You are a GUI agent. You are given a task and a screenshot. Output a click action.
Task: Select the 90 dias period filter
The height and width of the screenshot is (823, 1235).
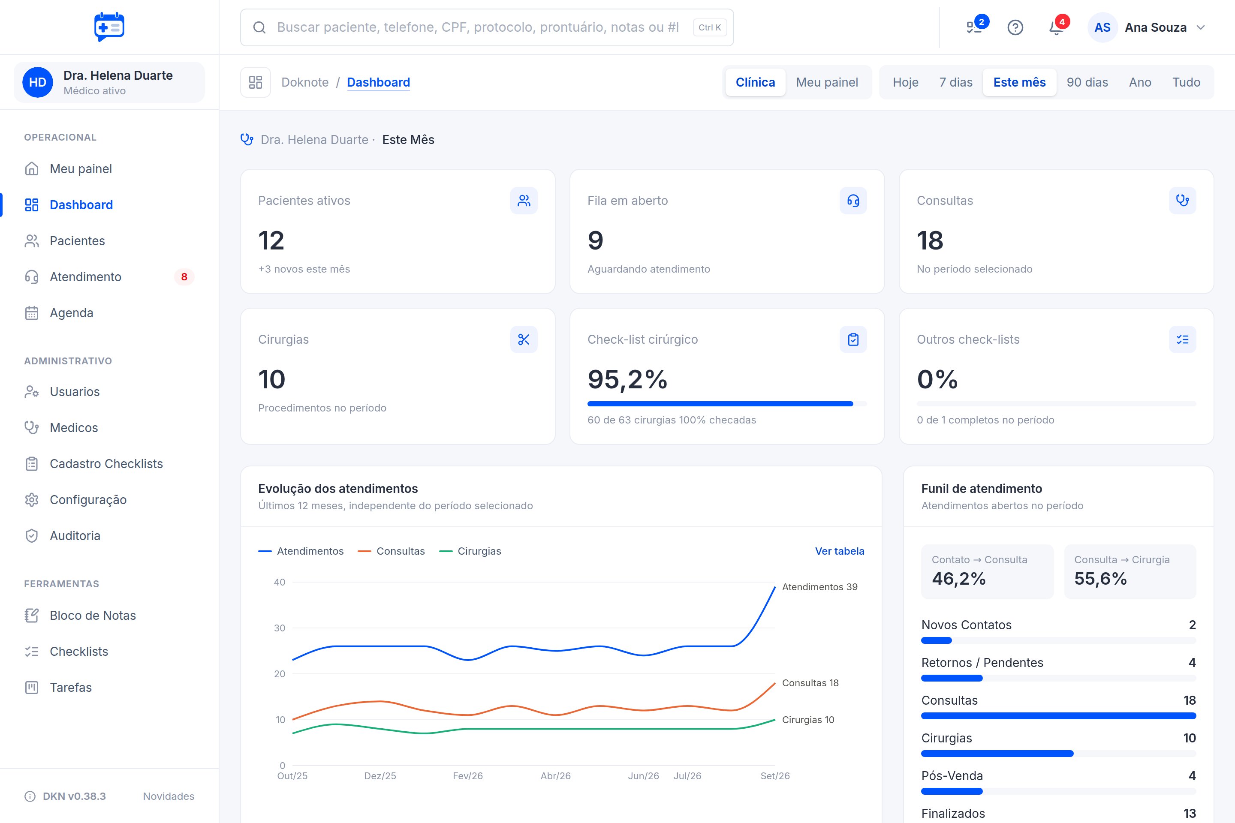1087,82
